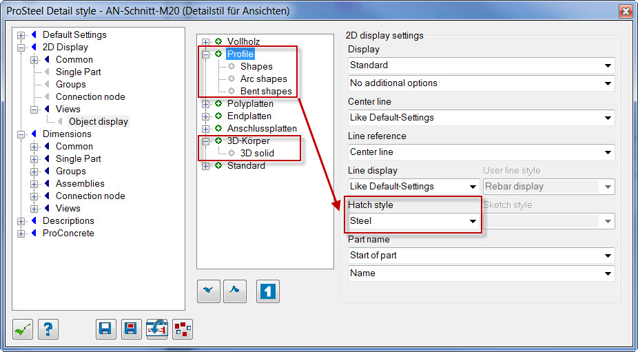Click the reload style button with blue arrow

(x=157, y=329)
